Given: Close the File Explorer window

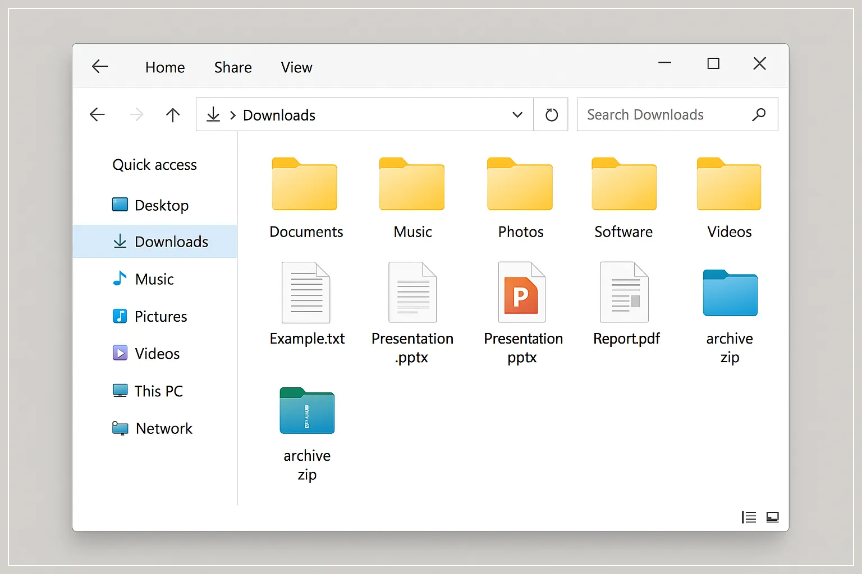Looking at the screenshot, I should click(x=760, y=63).
